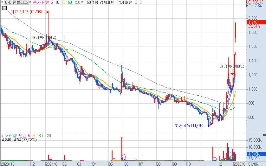The width and height of the screenshot is (266, 166).
Task: Click the 11 month date axis label
Action: point(204,164)
